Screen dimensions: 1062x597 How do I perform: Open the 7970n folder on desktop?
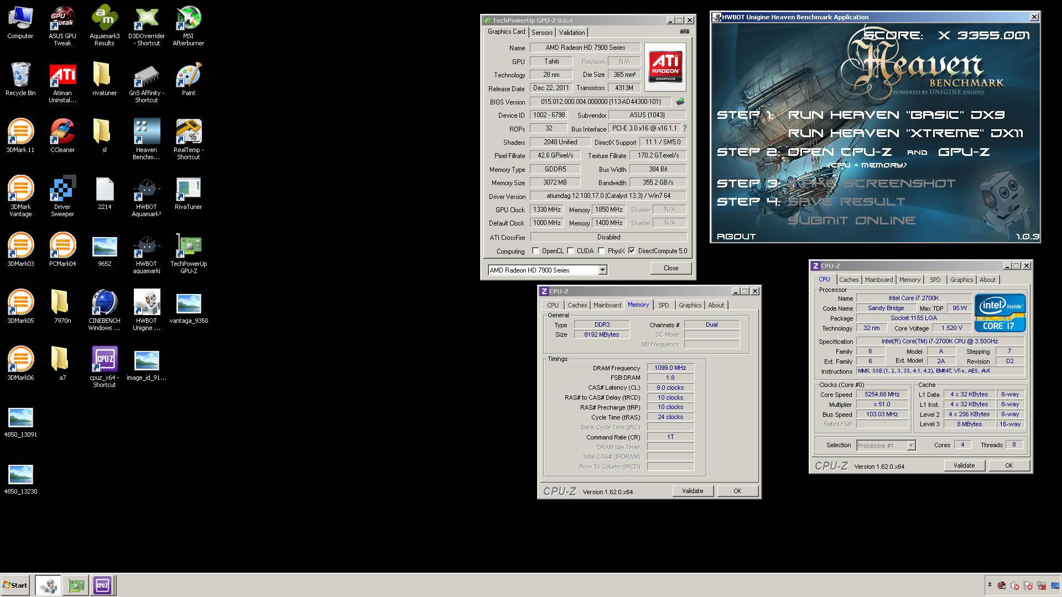(x=63, y=307)
